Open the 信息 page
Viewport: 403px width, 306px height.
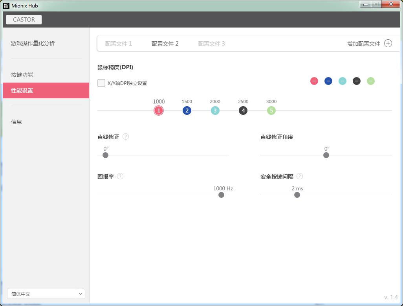click(16, 122)
